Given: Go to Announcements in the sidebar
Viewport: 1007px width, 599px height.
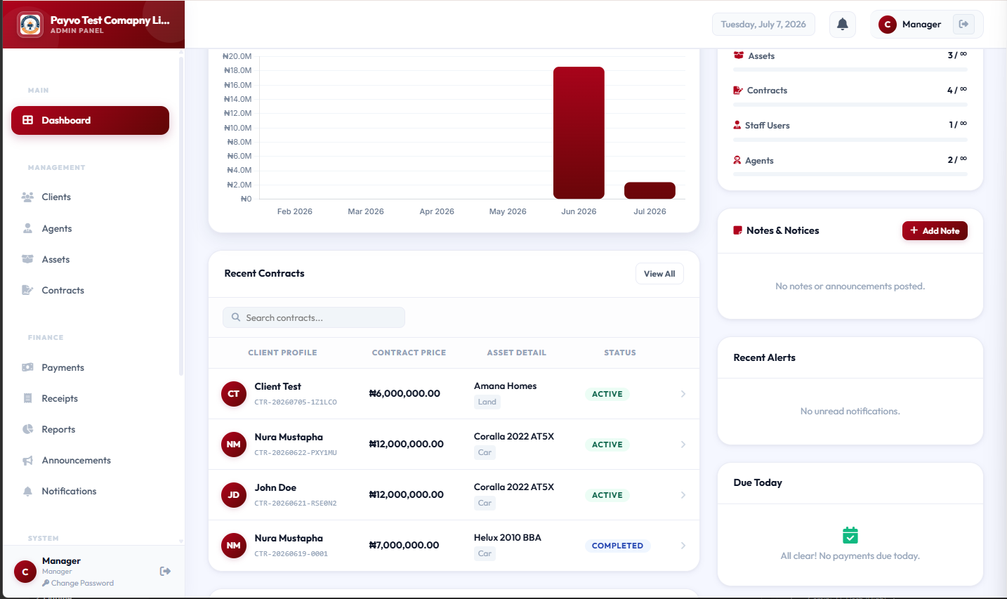Looking at the screenshot, I should point(90,461).
